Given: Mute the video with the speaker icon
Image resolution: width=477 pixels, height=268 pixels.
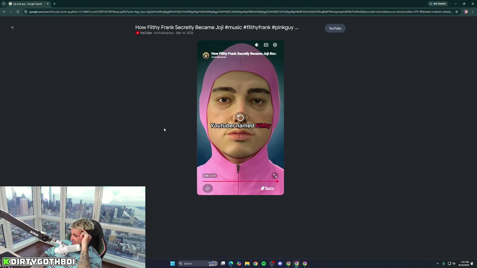Looking at the screenshot, I should (257, 45).
